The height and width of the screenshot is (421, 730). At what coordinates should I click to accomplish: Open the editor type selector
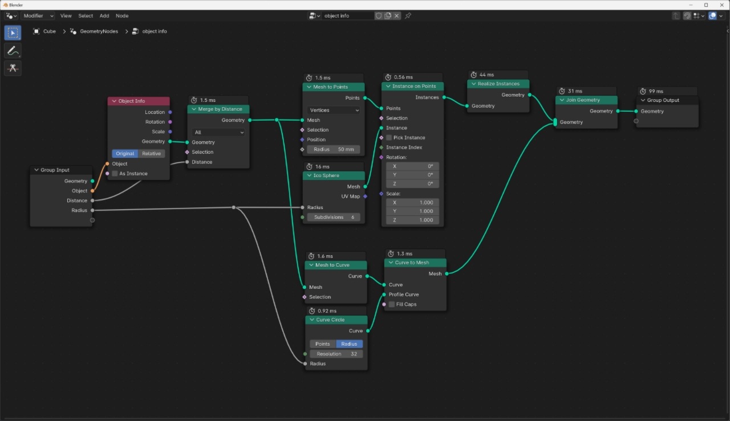pos(11,16)
